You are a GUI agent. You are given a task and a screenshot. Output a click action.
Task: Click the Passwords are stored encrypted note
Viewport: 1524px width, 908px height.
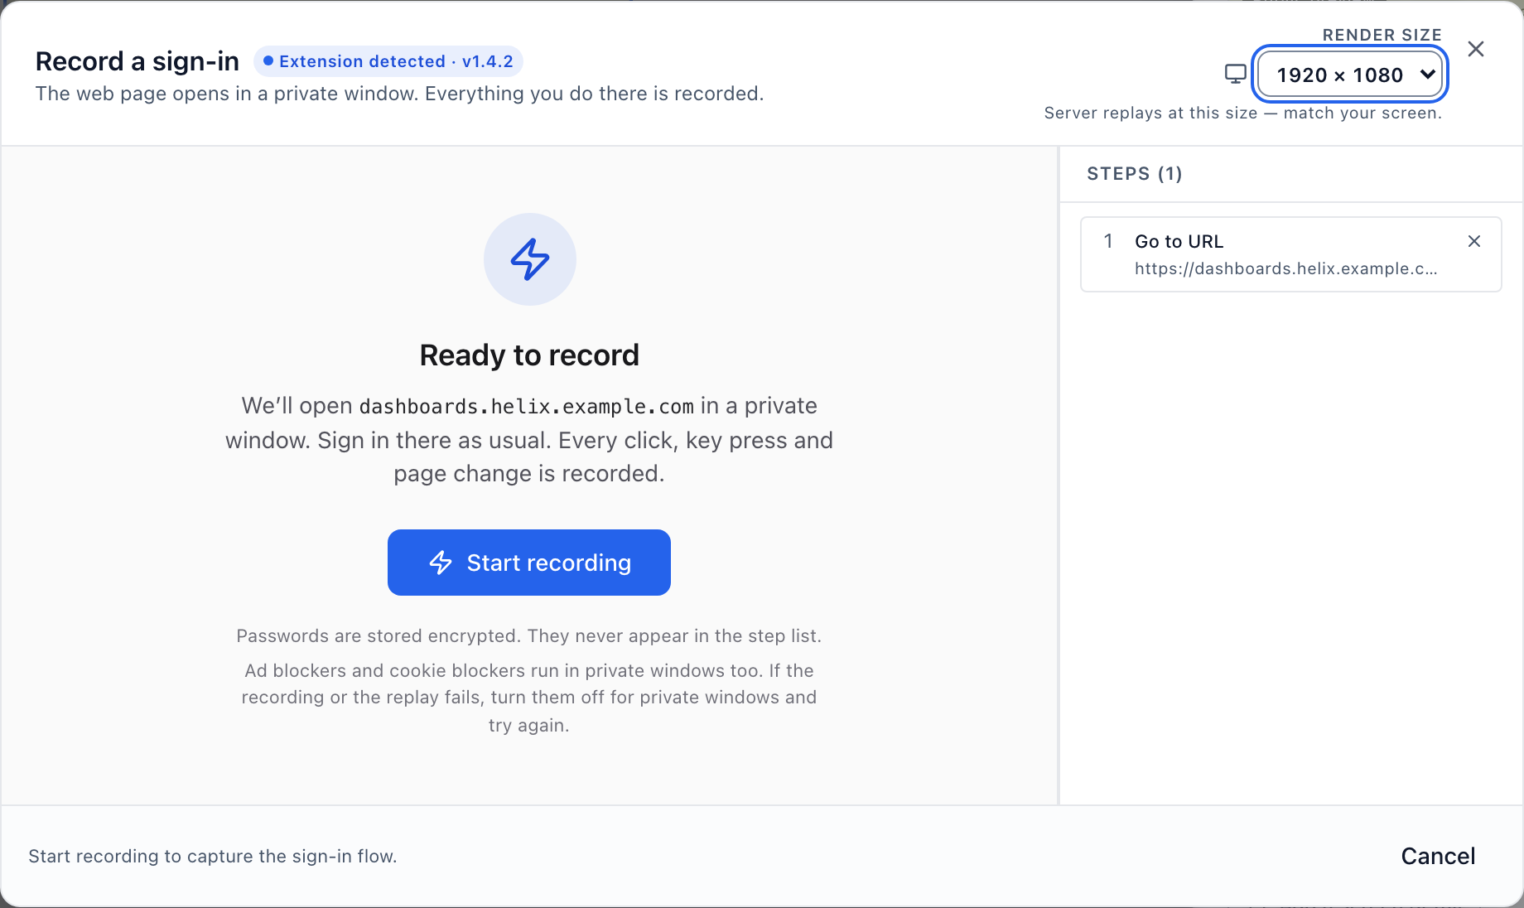point(528,635)
